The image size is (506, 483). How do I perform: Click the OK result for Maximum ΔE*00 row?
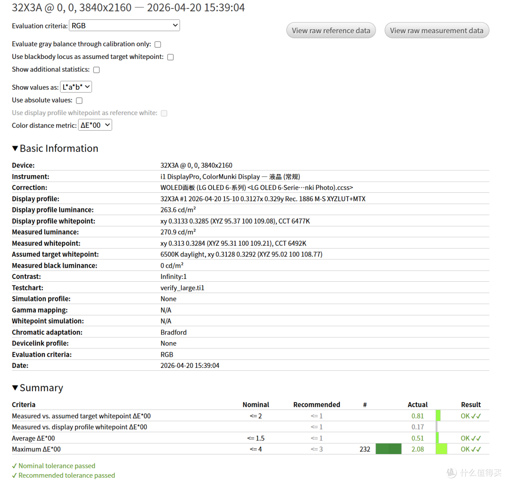point(471,449)
